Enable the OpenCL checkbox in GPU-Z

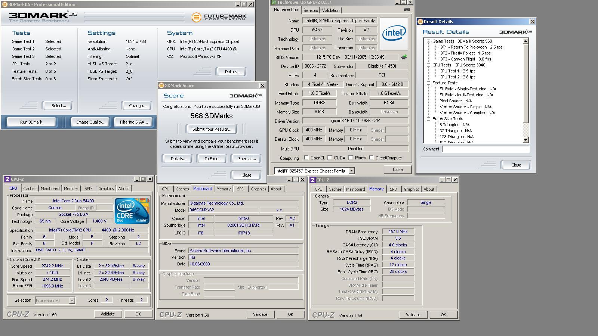point(306,158)
